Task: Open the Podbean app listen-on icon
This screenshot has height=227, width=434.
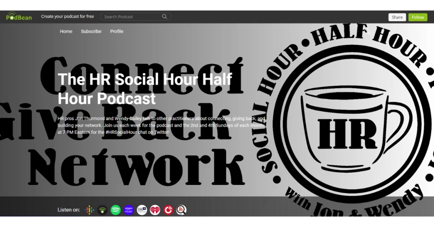Action: [103, 210]
